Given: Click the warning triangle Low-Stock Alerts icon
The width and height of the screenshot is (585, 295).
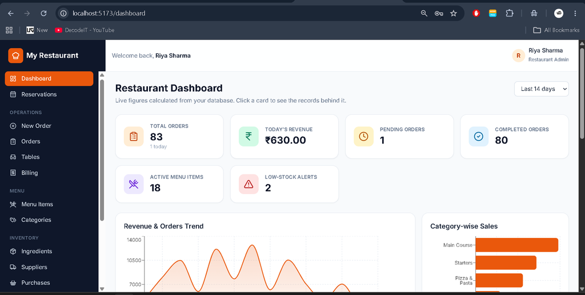Looking at the screenshot, I should pos(249,184).
